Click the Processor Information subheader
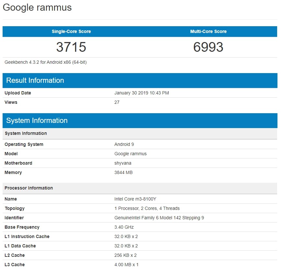The height and width of the screenshot is (272, 282). 29,188
